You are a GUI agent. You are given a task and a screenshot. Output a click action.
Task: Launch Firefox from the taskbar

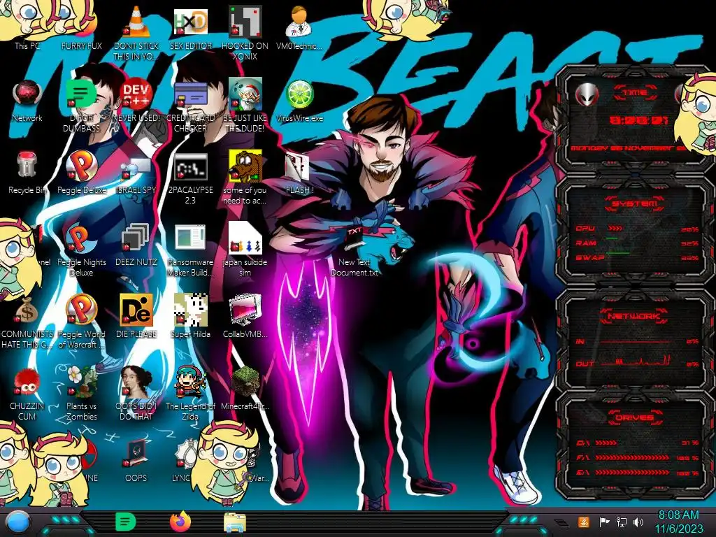pos(180,522)
